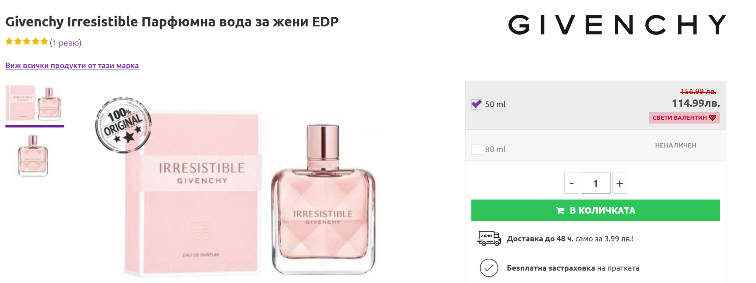
Task: Click the red heart in Valentine badge
Action: (712, 118)
